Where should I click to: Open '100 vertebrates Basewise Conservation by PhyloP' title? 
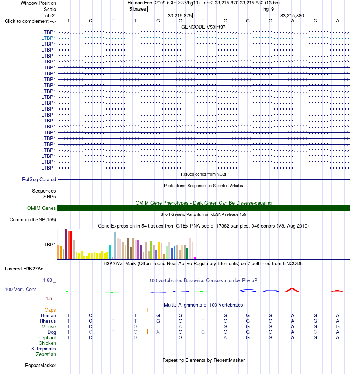[203, 280]
